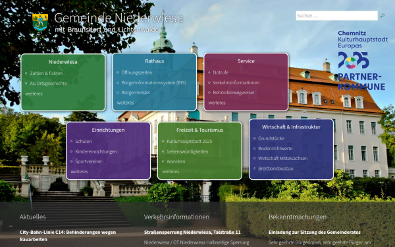Open the Einrichtungen menu heading
Screen dimensions: 395x247
coord(108,130)
